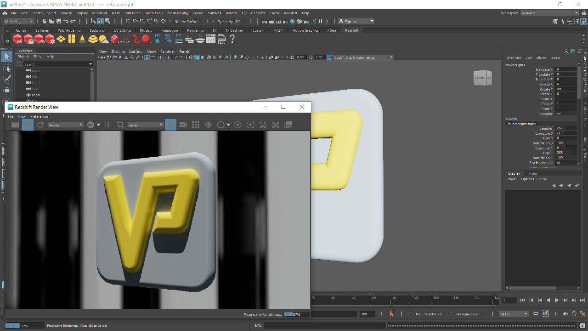Click the red sphere shelf icon
588x331 pixels.
coord(146,39)
